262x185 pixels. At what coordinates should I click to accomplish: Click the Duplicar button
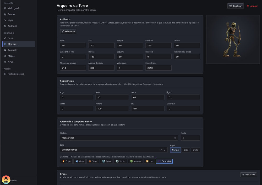(x=236, y=6)
